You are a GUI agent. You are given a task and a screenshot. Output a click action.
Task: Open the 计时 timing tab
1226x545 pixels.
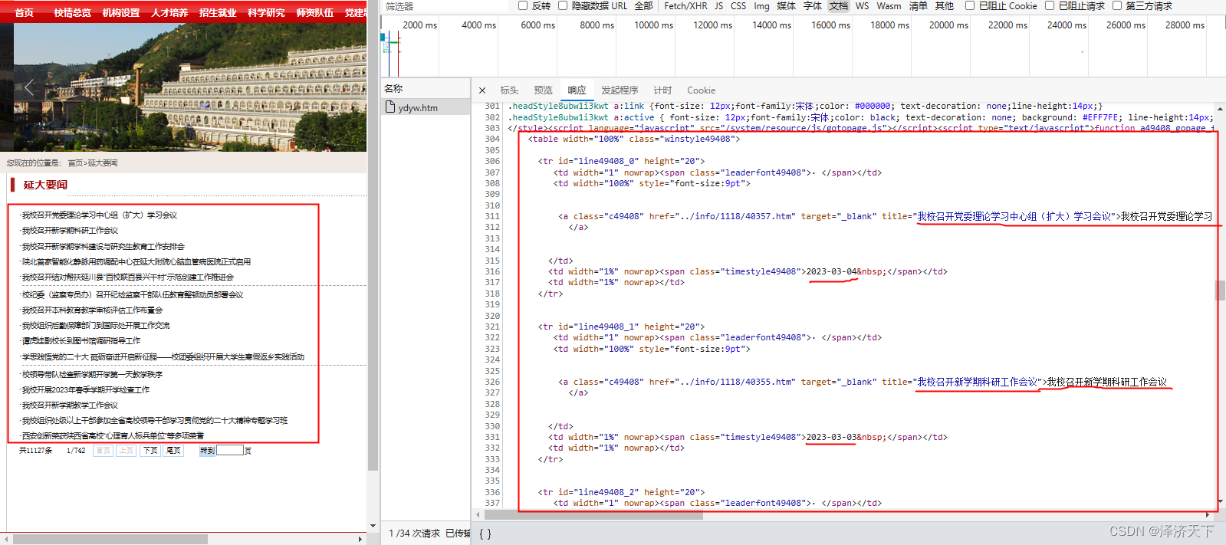(x=662, y=90)
